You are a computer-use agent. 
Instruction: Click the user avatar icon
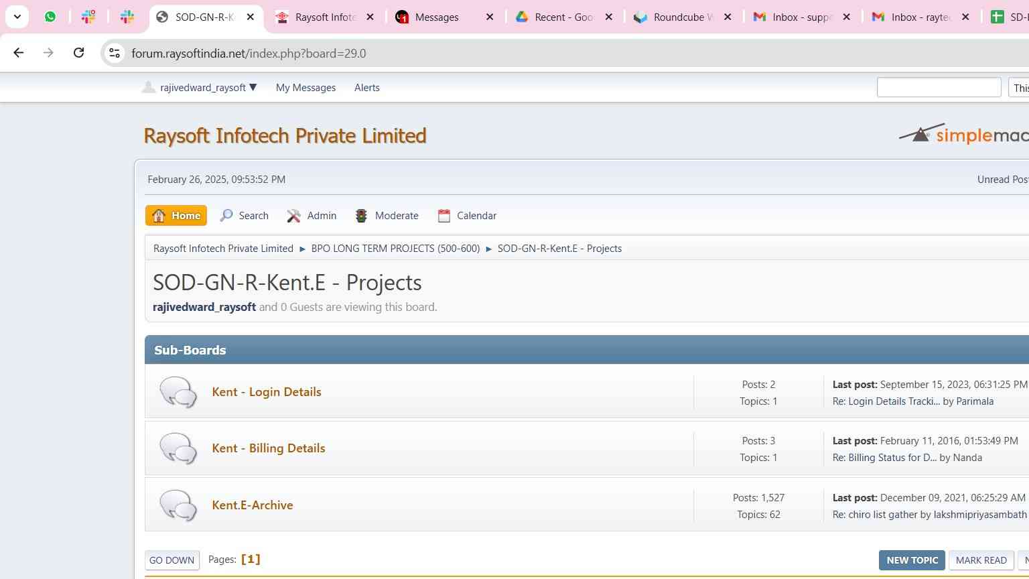coord(149,87)
